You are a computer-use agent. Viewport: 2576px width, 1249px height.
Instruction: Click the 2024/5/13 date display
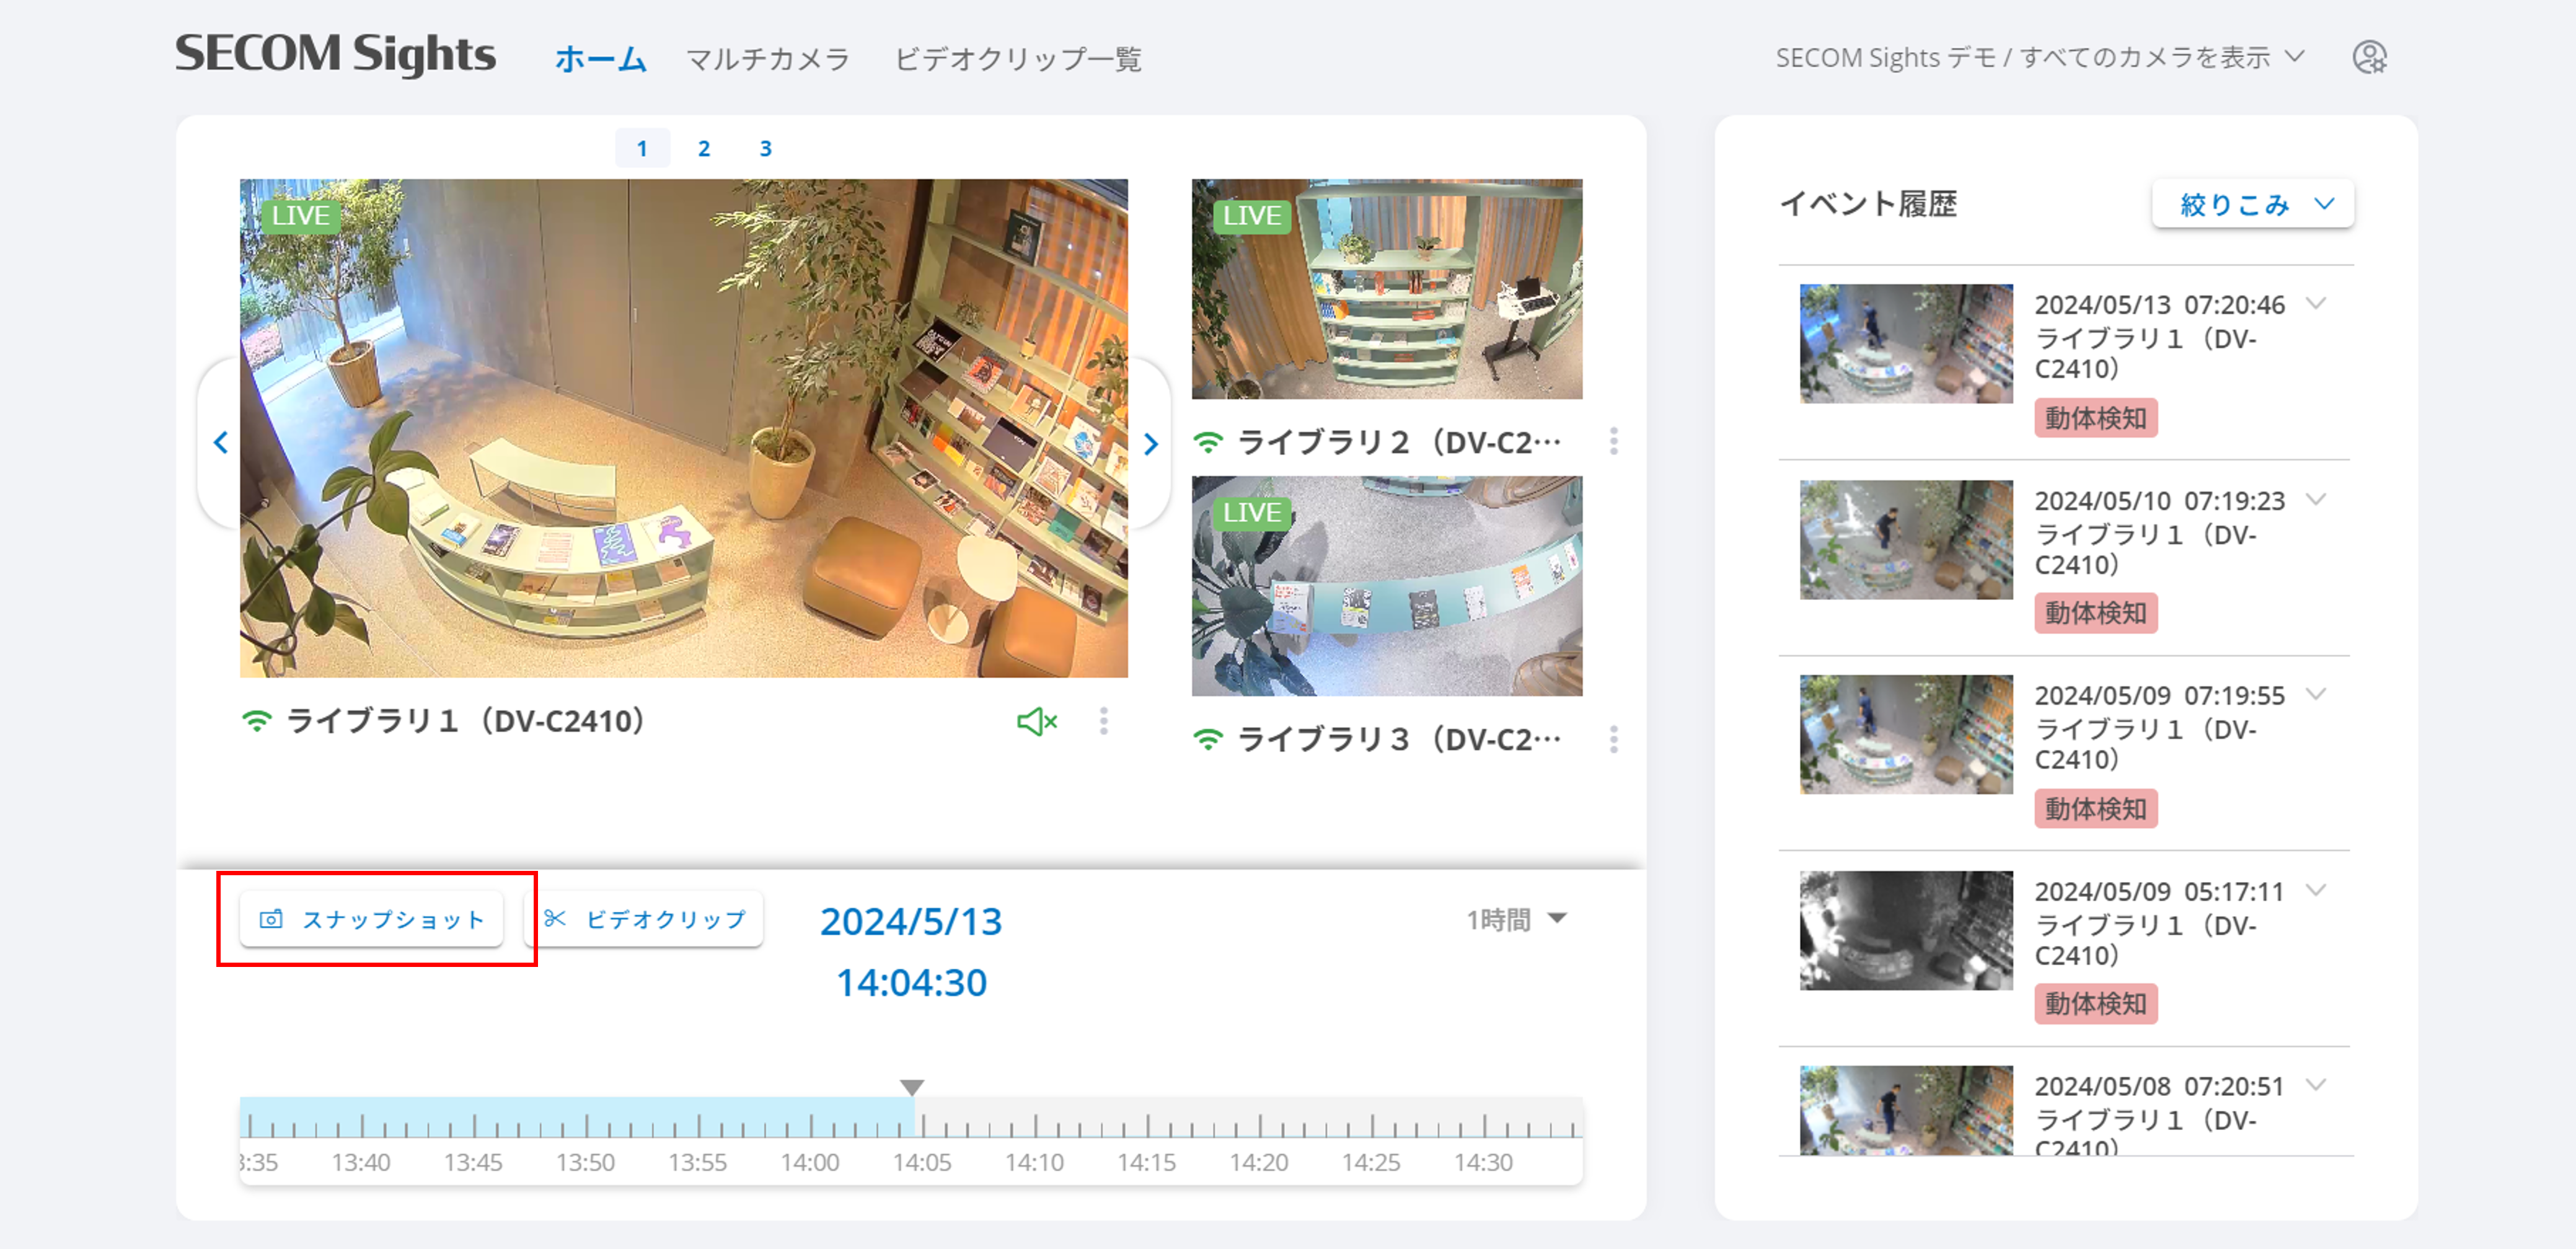tap(911, 922)
